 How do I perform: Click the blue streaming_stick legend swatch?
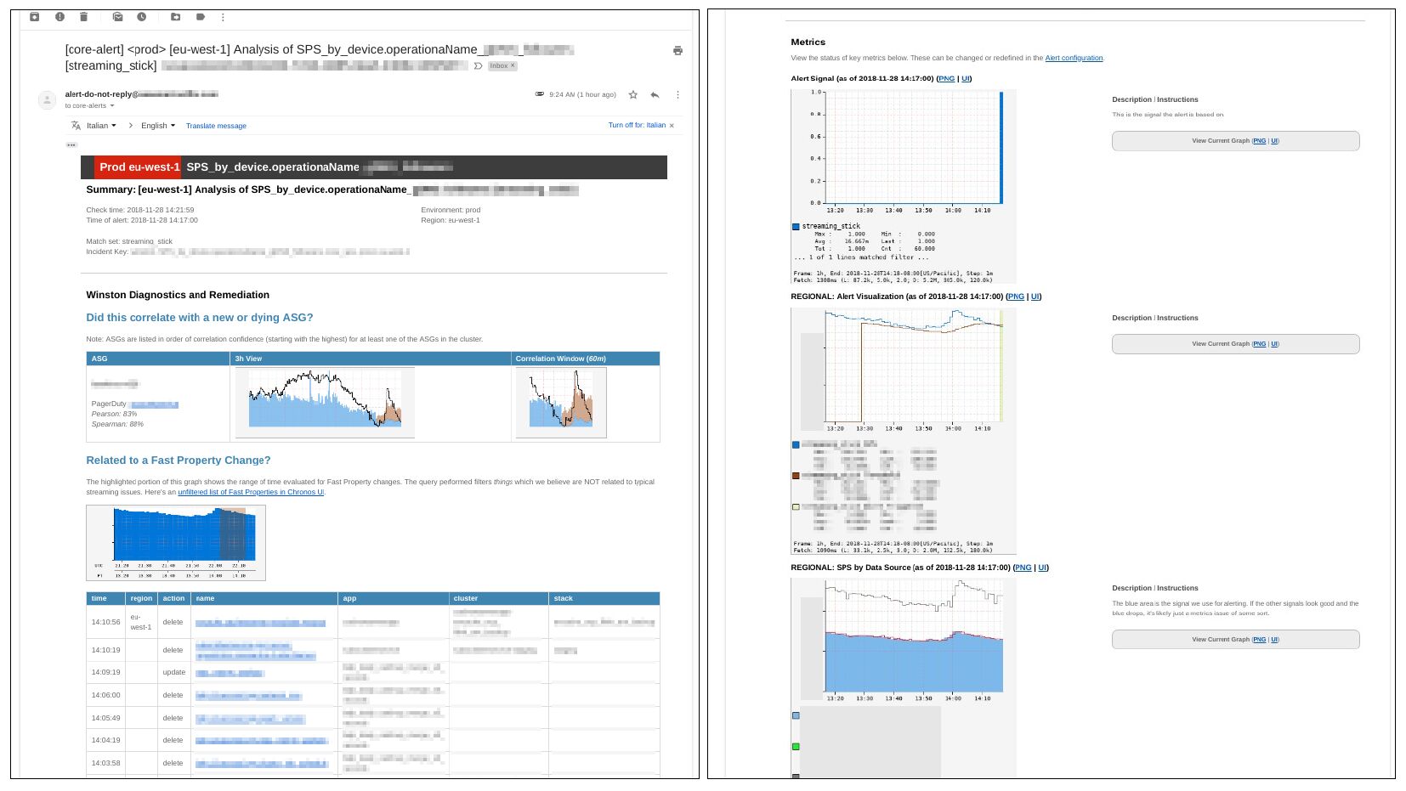pos(796,227)
